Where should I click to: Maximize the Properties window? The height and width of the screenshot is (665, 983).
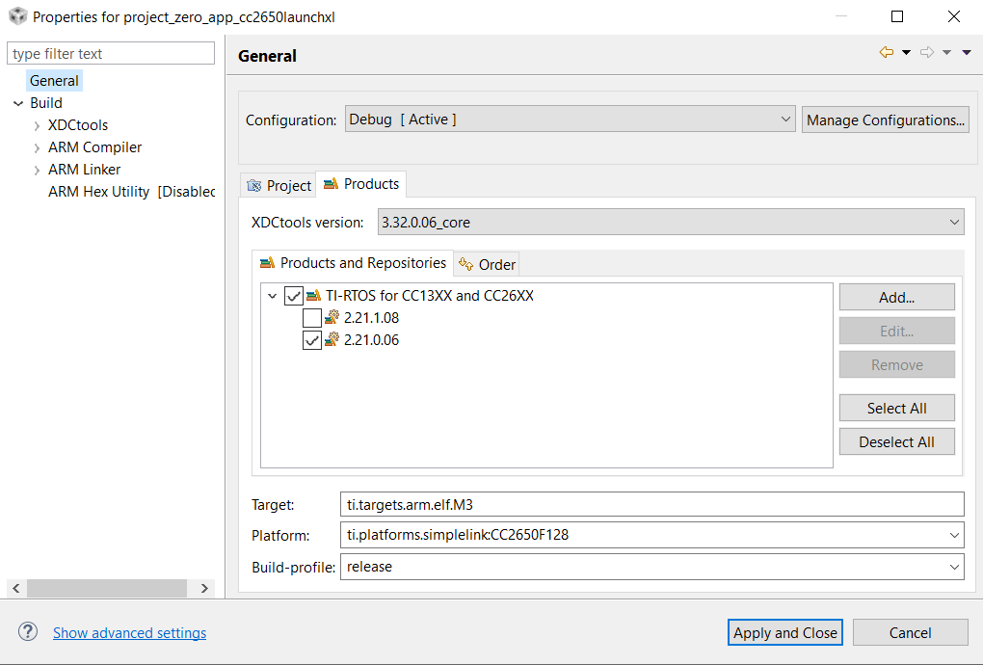click(x=897, y=16)
